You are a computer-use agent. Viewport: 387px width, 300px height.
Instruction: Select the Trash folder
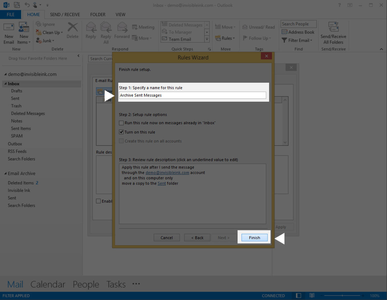tap(16, 106)
